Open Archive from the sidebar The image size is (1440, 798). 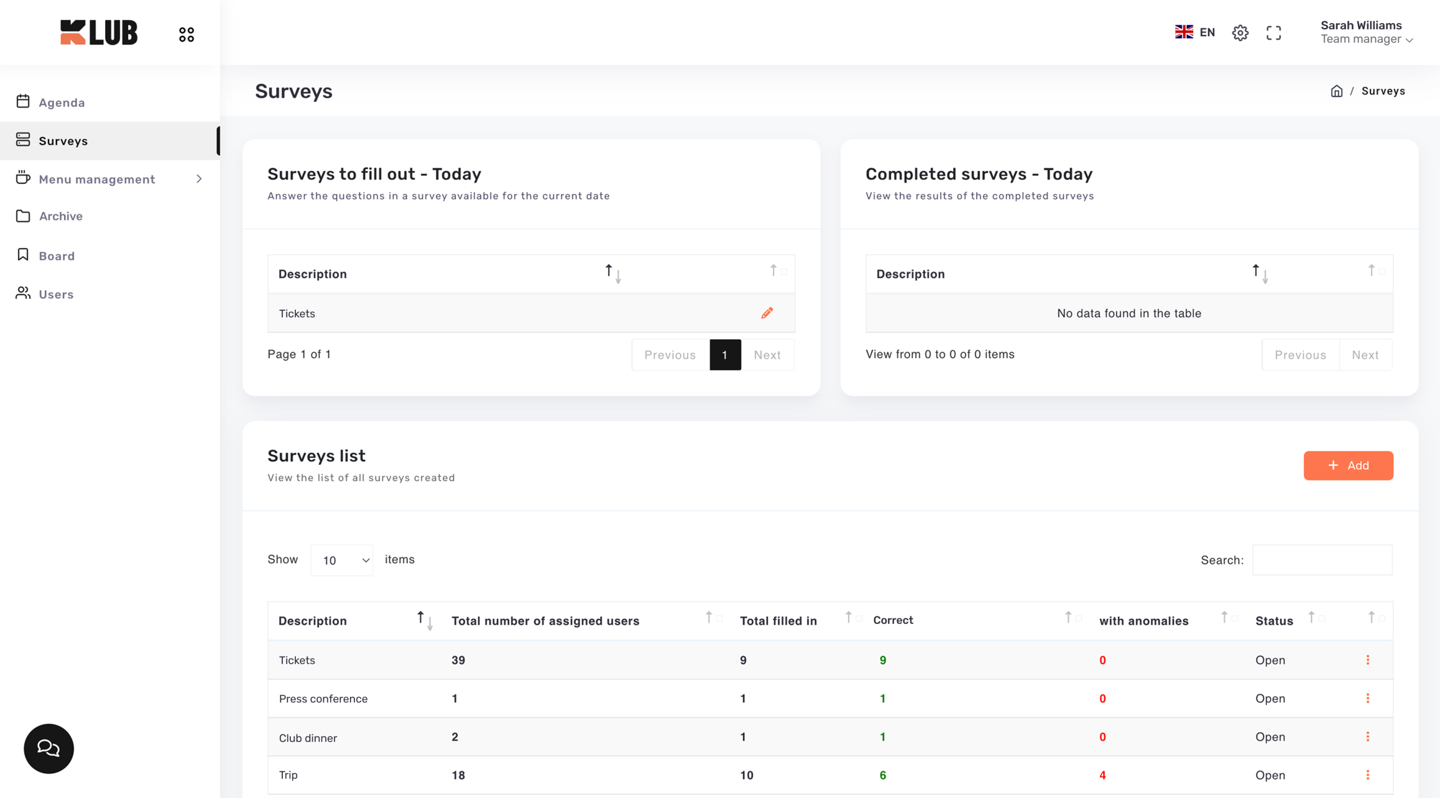tap(61, 216)
